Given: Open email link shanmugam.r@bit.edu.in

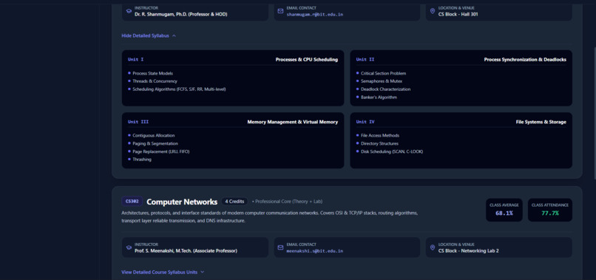Looking at the screenshot, I should (315, 15).
